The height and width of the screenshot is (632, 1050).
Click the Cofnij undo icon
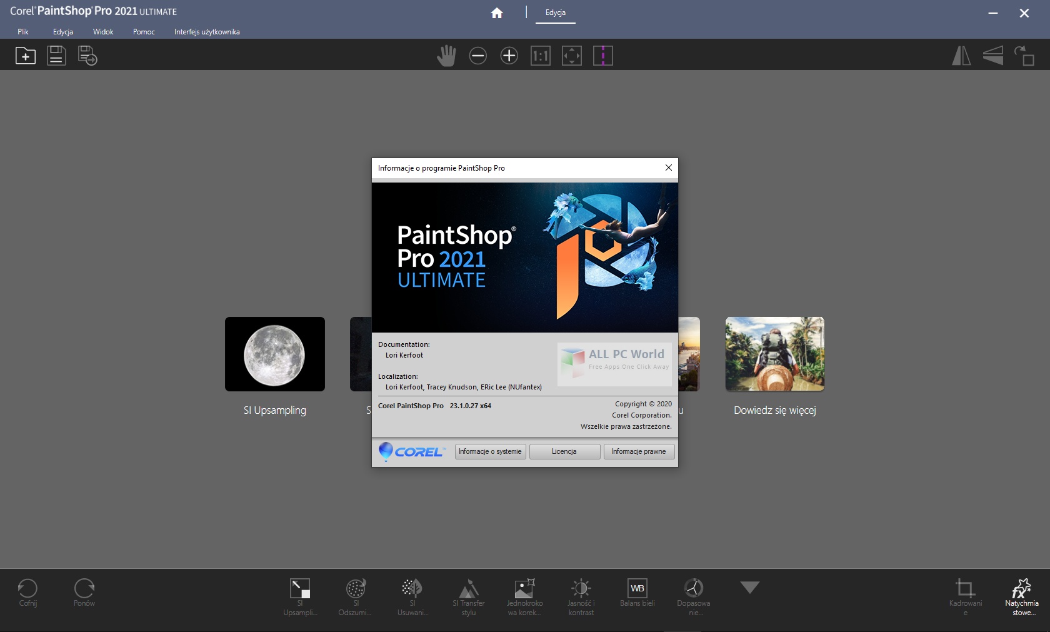[27, 592]
